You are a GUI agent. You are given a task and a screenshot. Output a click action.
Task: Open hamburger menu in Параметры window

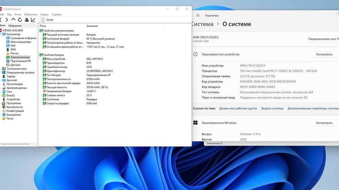(x=198, y=16)
